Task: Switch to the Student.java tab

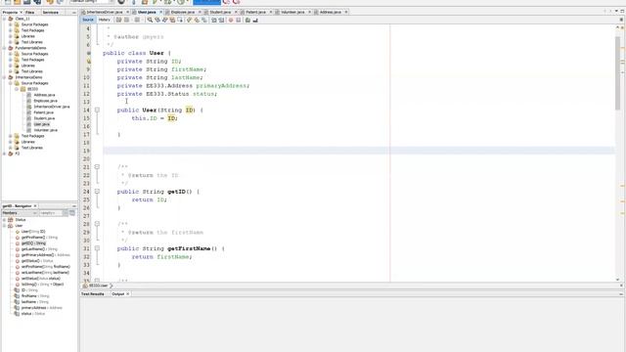Action: 220,12
